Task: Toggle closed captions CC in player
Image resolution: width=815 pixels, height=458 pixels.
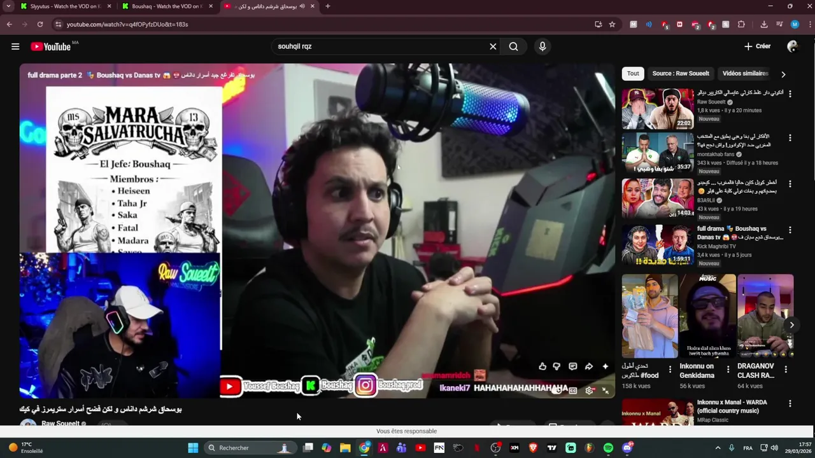Action: [573, 391]
